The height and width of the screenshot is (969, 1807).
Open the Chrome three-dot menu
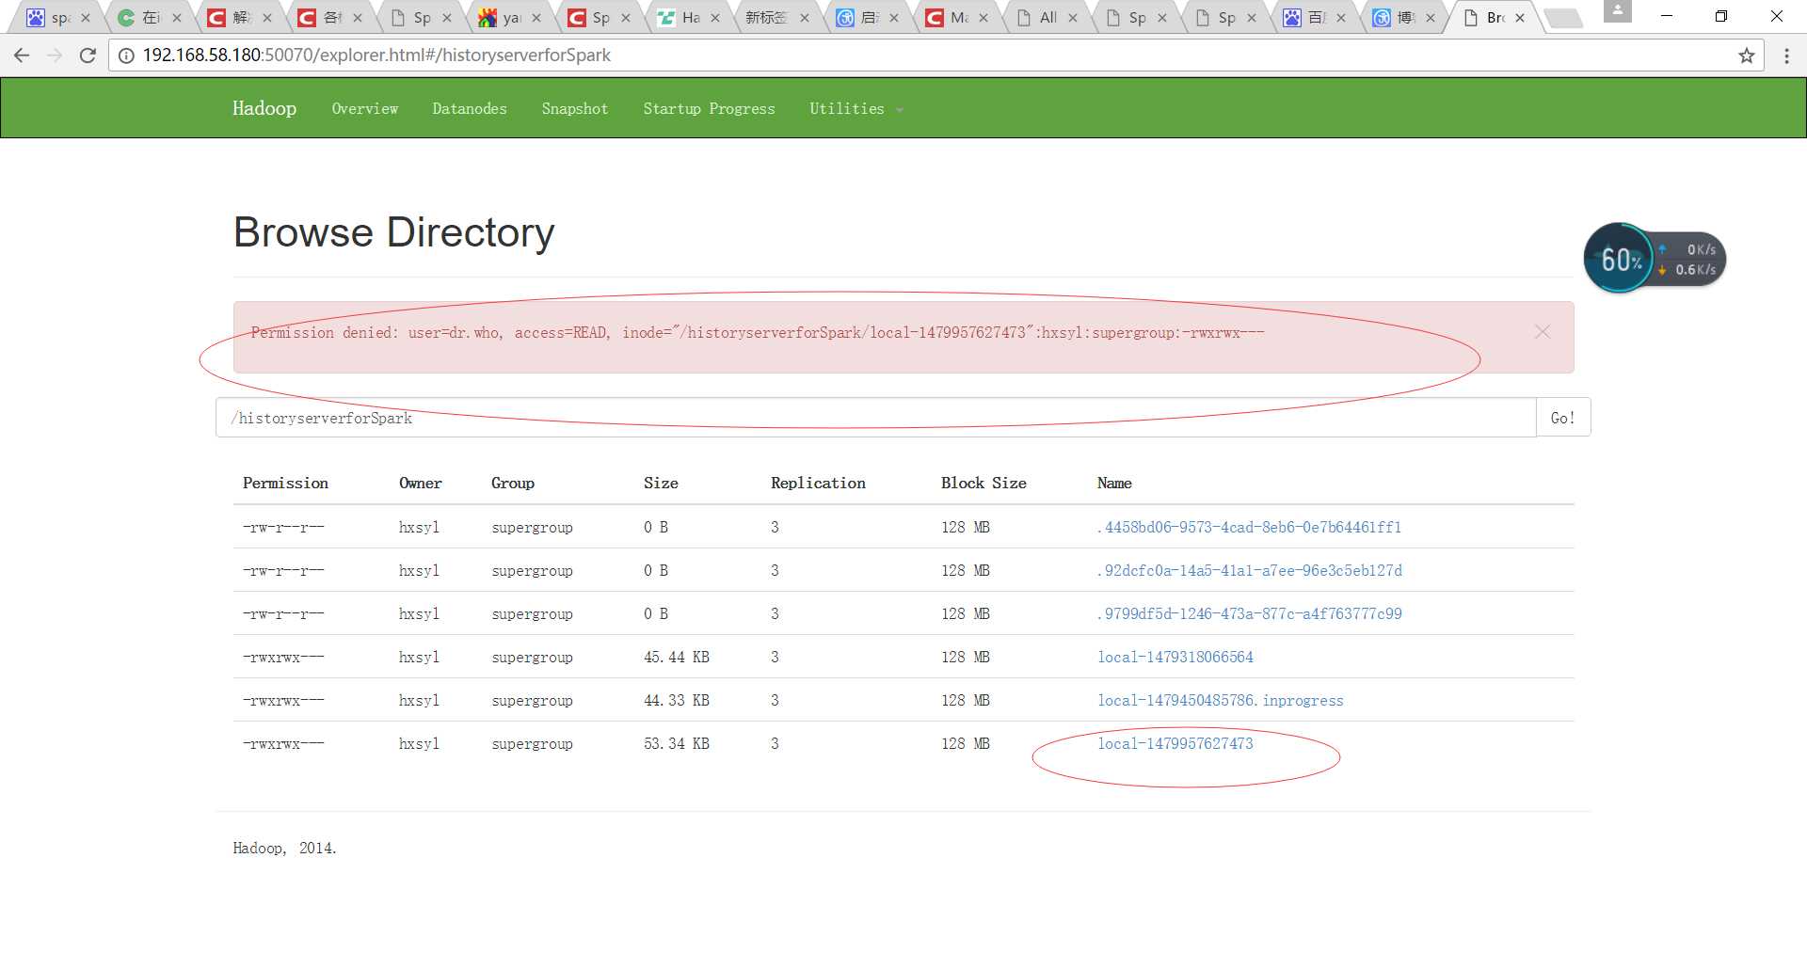pyautogui.click(x=1786, y=56)
